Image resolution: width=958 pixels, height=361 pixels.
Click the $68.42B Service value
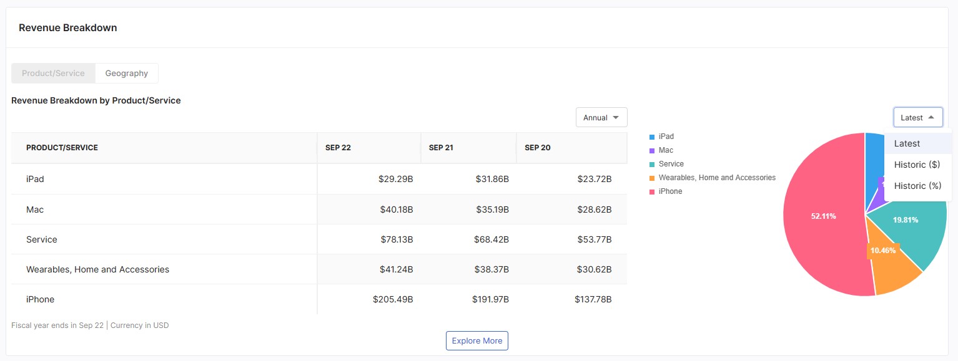coord(491,239)
